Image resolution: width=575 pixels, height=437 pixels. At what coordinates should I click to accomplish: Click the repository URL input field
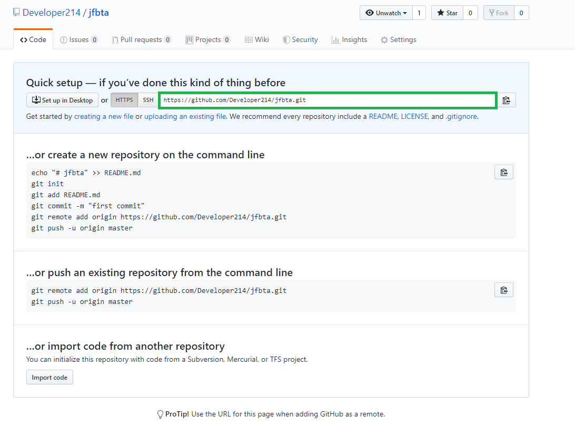[x=328, y=100]
